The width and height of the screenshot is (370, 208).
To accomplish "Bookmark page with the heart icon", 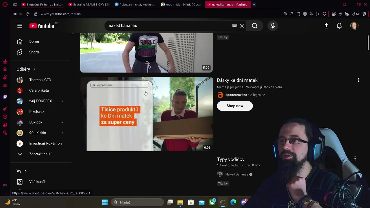I will (x=324, y=14).
